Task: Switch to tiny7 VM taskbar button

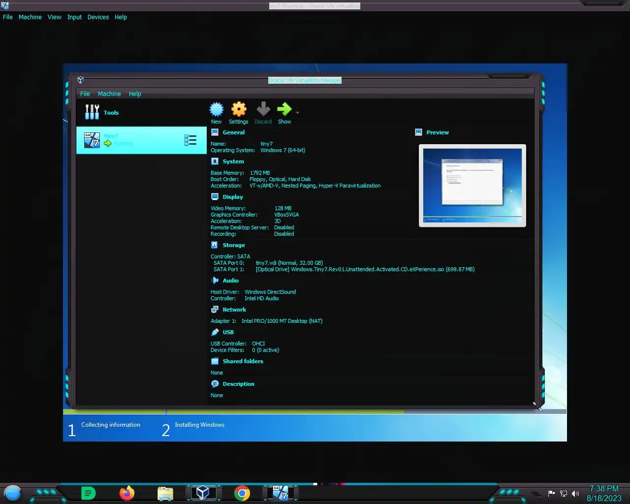Action: click(x=281, y=493)
